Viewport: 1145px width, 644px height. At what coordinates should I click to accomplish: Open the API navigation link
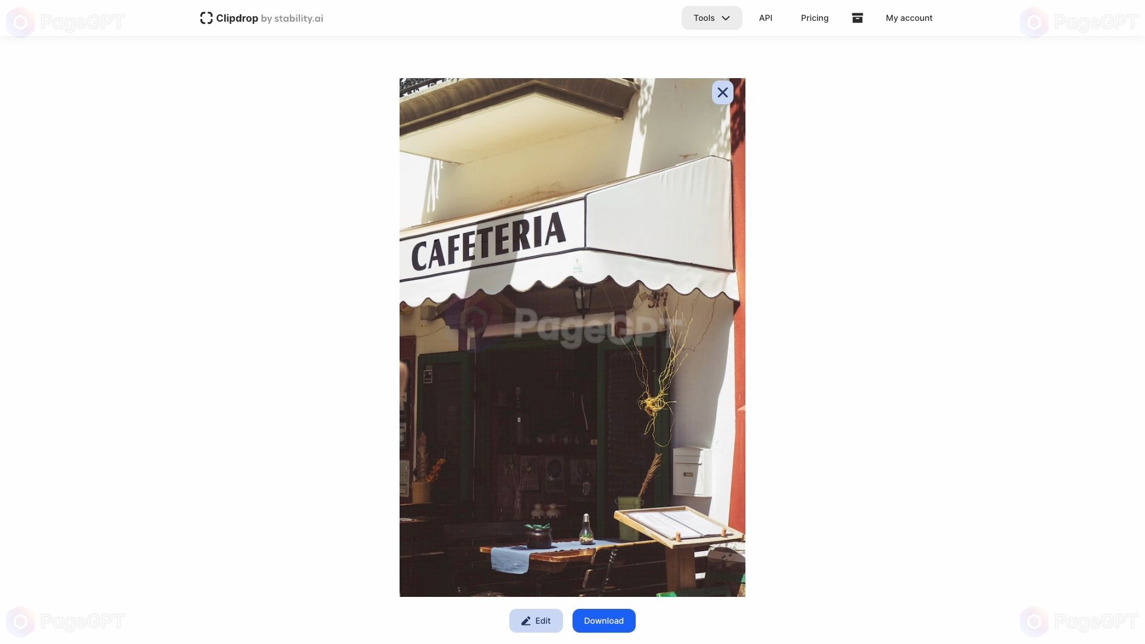(x=766, y=18)
